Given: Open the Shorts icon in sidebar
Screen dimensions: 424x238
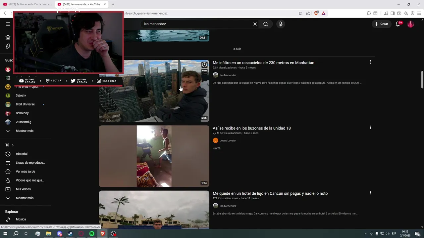Looking at the screenshot, I should [8, 46].
